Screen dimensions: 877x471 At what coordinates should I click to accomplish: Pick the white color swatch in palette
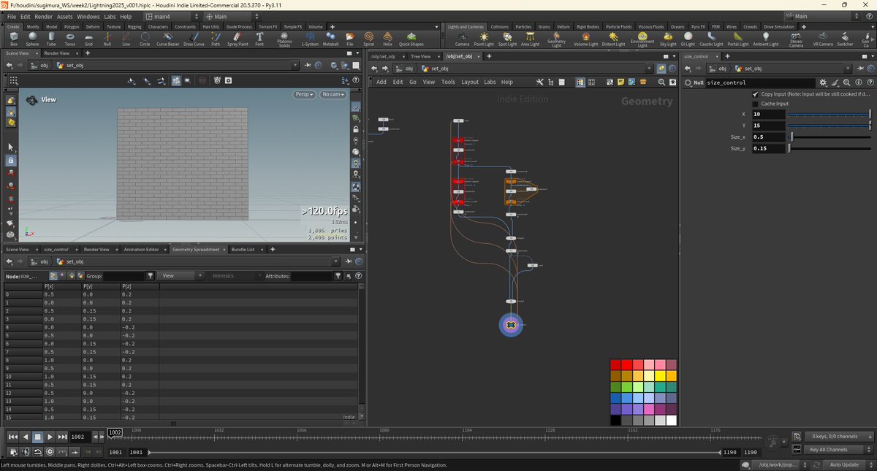[x=672, y=420]
